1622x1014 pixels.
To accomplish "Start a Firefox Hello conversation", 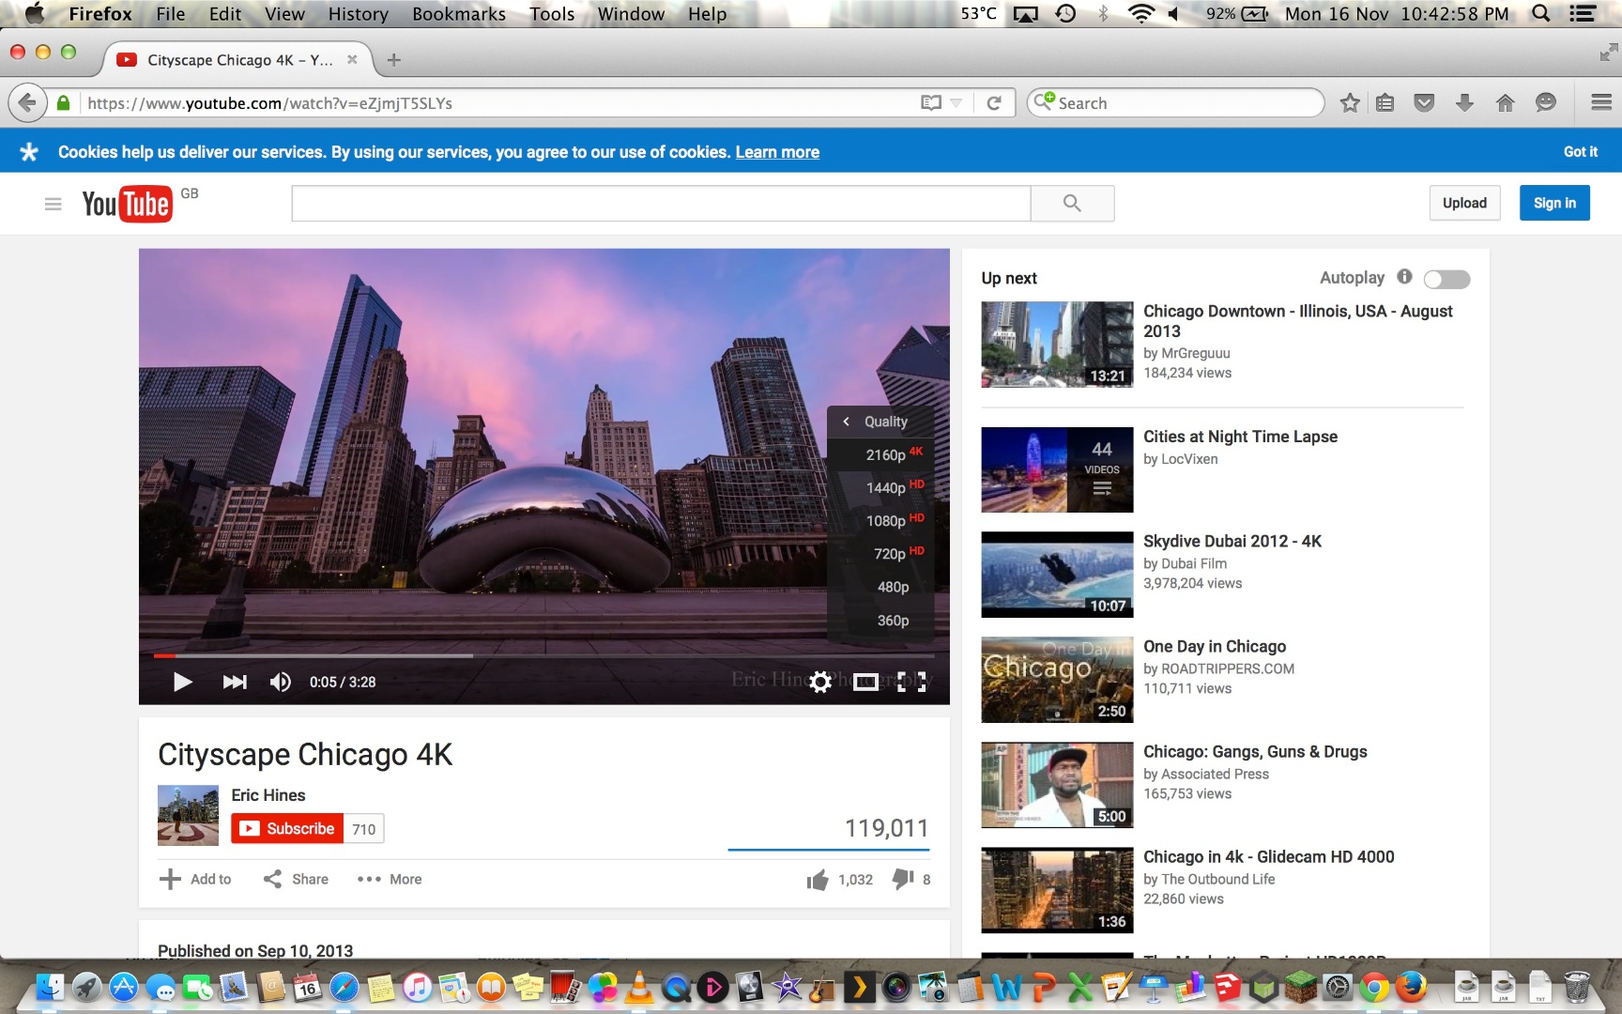I will click(x=1545, y=102).
